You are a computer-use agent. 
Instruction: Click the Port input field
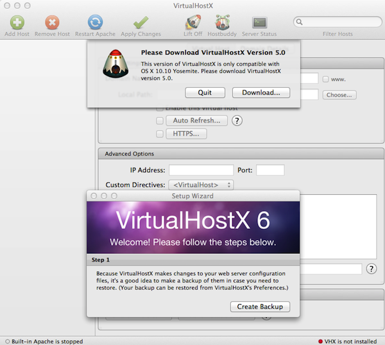pos(270,170)
